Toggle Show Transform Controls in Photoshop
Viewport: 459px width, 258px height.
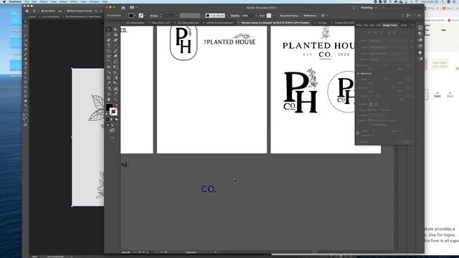pyautogui.click(x=68, y=11)
